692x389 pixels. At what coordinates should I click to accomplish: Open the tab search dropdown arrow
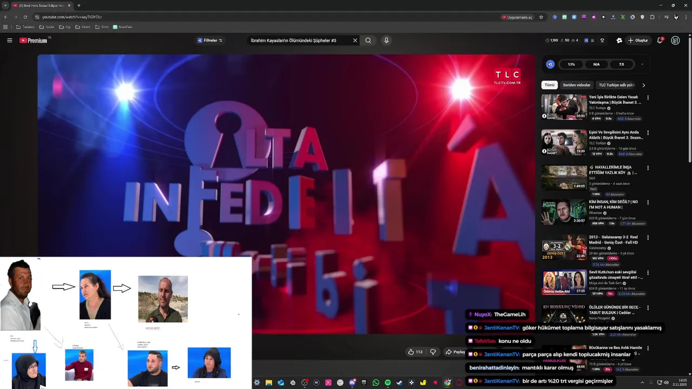(5, 5)
